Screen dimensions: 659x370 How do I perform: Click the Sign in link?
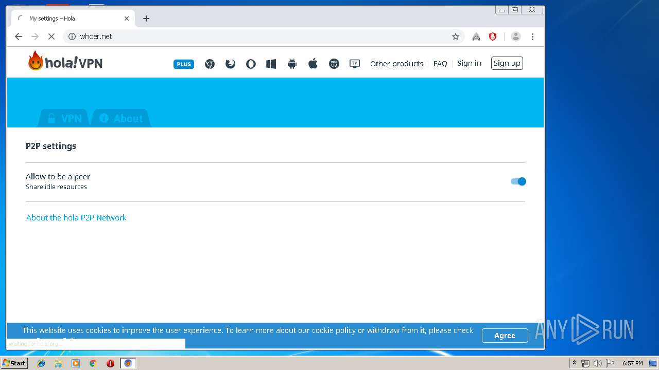[469, 63]
